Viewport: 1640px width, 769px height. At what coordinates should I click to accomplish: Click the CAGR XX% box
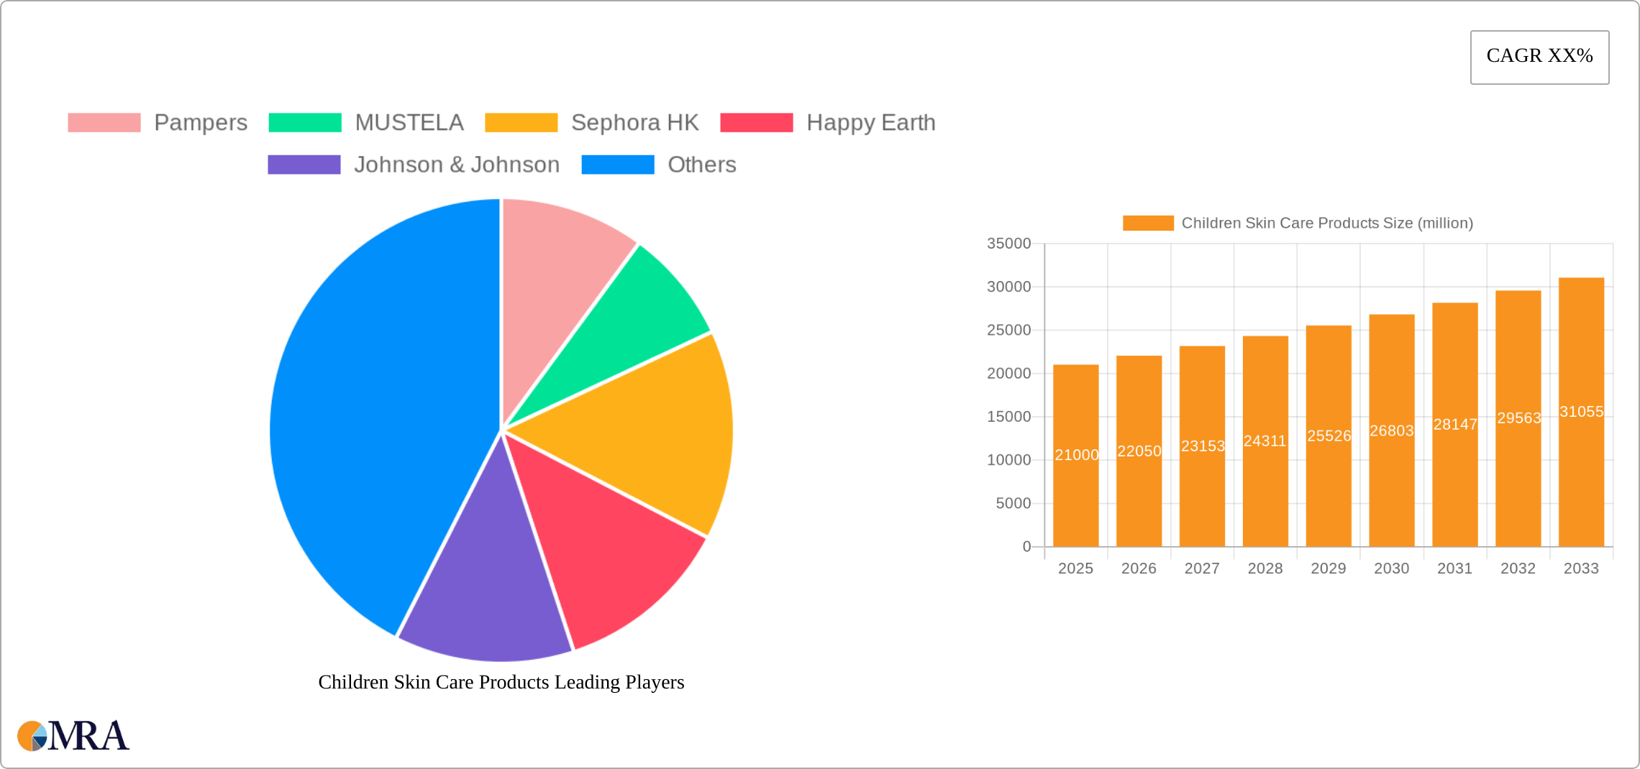pos(1539,57)
